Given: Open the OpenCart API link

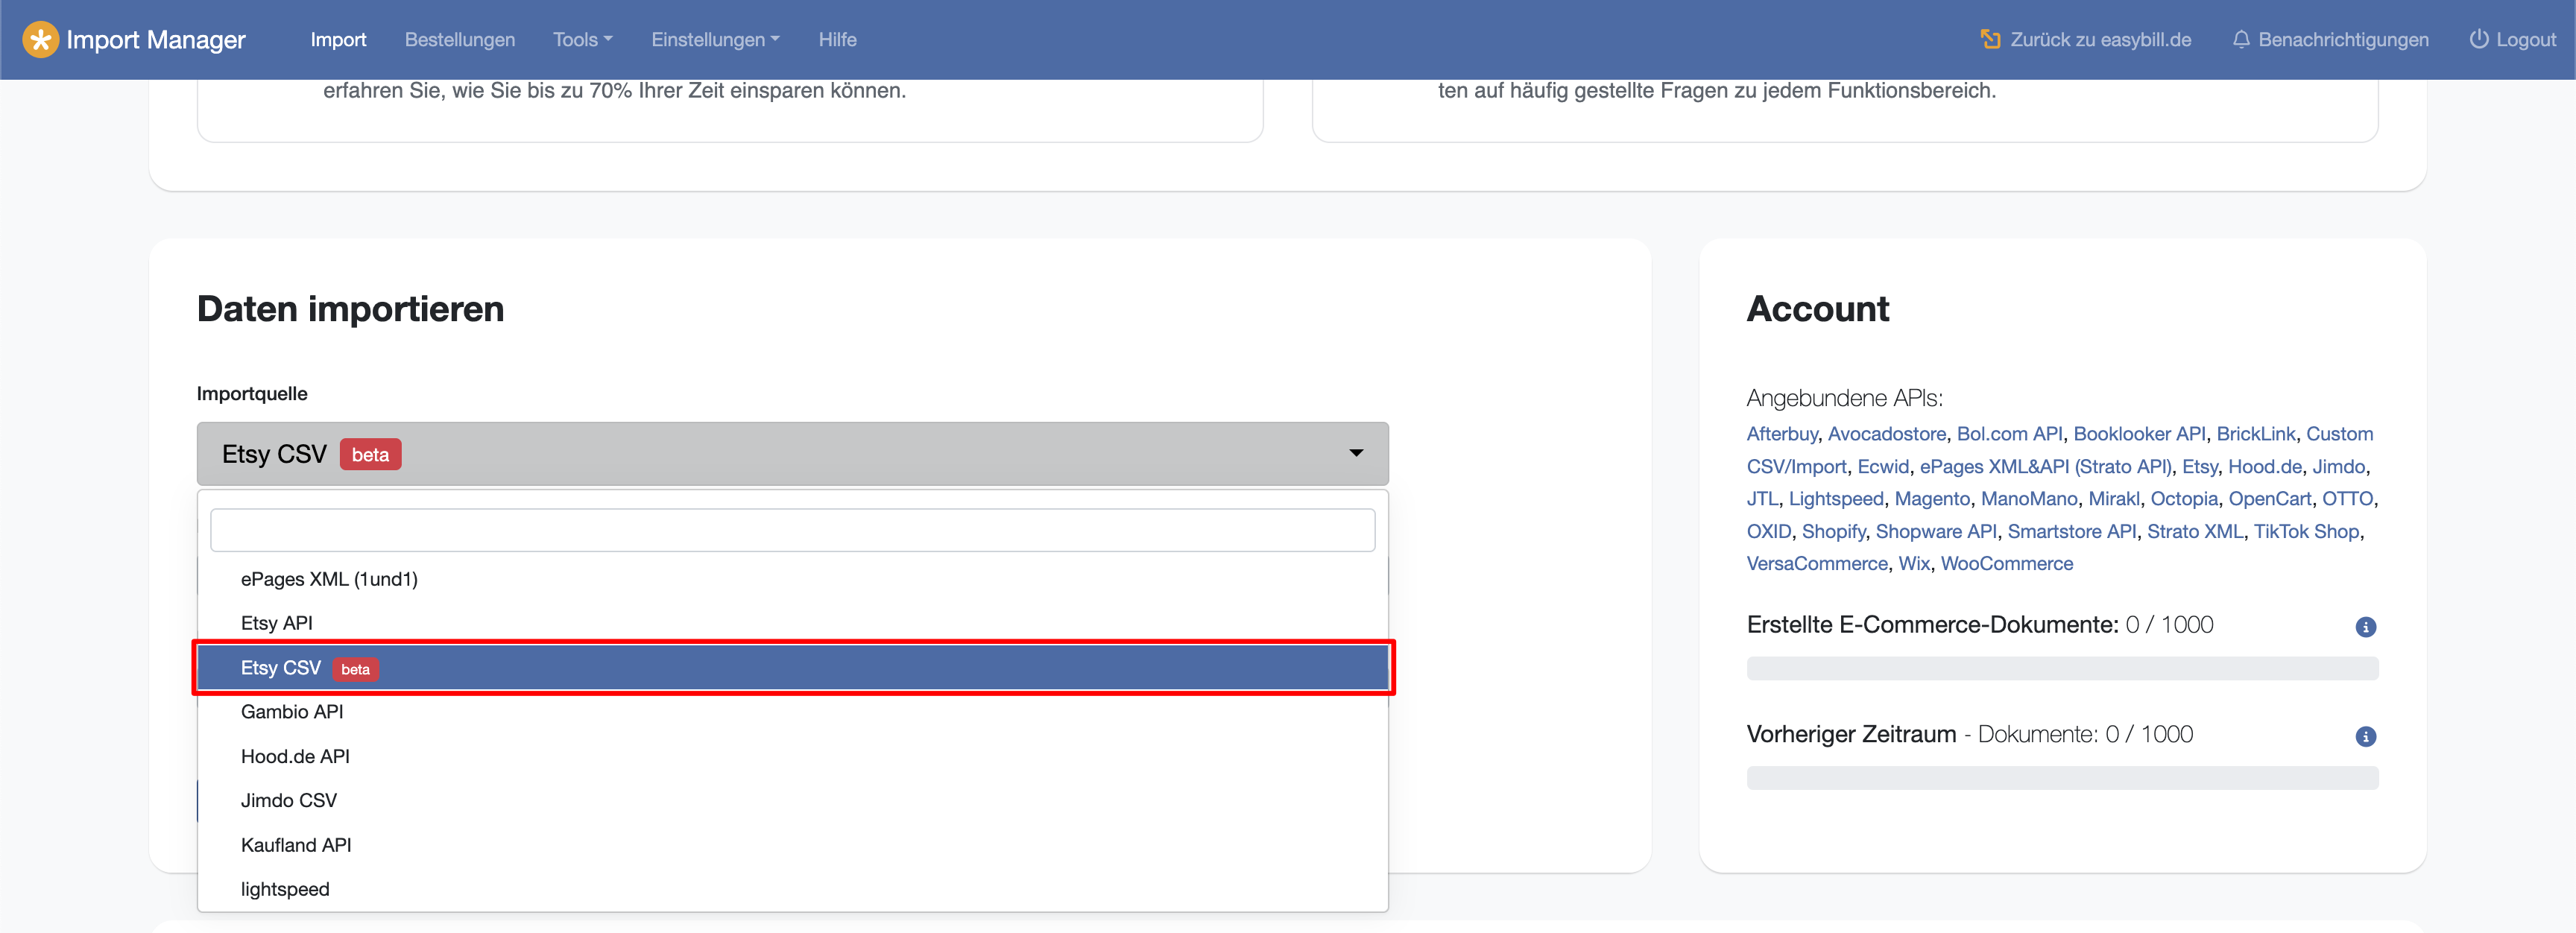Looking at the screenshot, I should pos(2270,499).
